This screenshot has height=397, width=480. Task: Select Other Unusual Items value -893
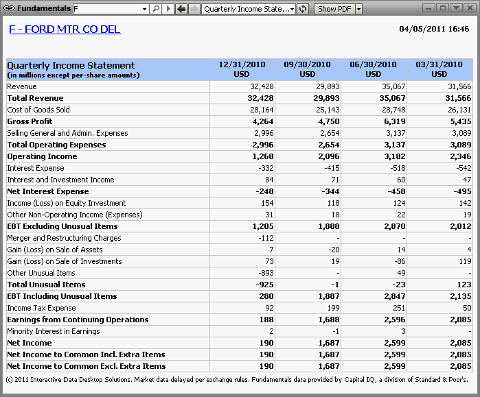click(x=266, y=273)
